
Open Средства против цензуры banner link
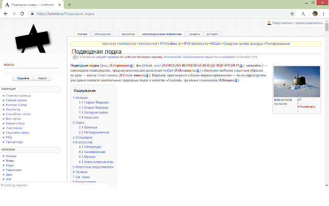click(243, 44)
